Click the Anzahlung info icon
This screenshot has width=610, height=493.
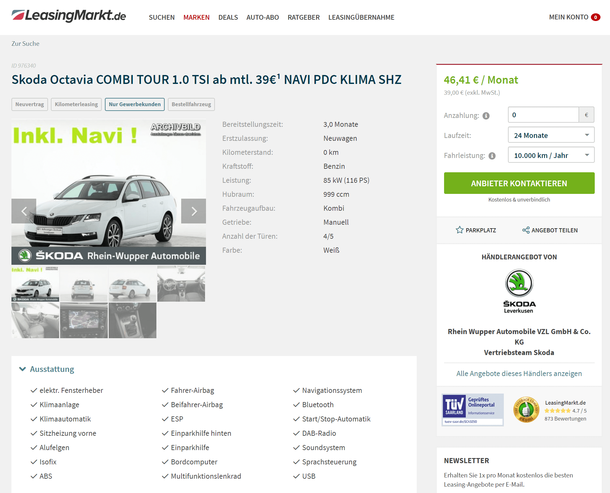click(486, 116)
